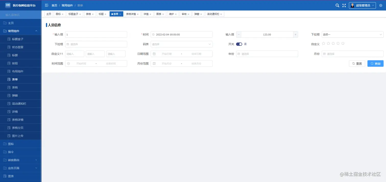The width and height of the screenshot is (386, 182).
Task: Open the 下拉框 date picker field with 请选择
Action: [x=96, y=44]
